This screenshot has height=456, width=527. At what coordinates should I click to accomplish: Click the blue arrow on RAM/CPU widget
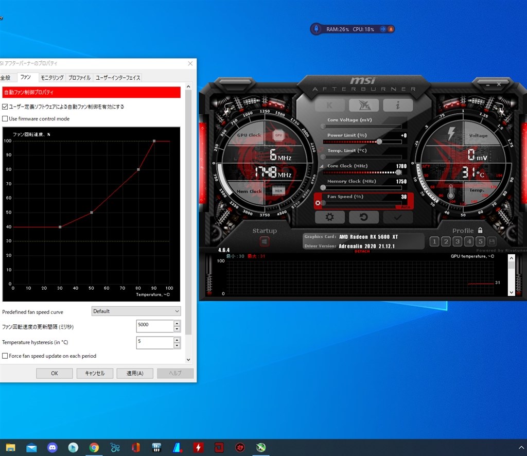click(383, 29)
